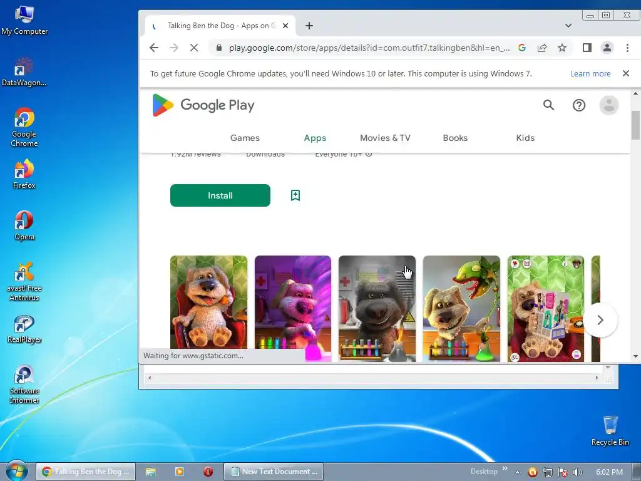Select the Apps tab

point(315,138)
